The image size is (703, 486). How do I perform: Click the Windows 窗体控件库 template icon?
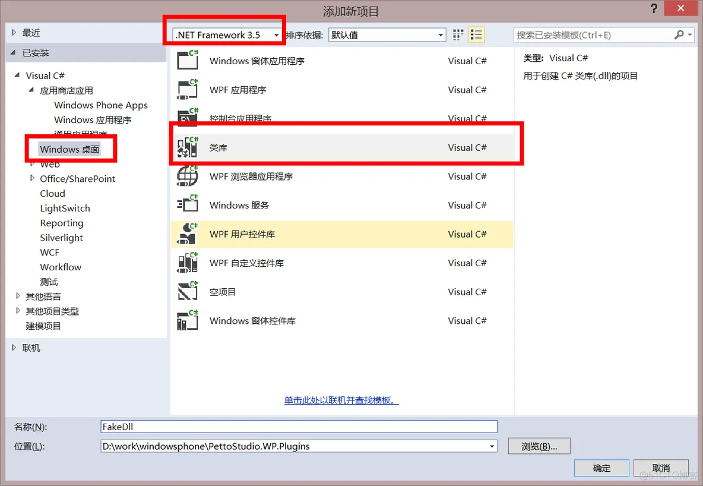188,320
